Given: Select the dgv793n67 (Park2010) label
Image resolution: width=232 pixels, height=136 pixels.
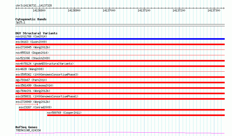Looking at the screenshot, I should coord(31,80).
